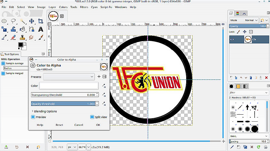This screenshot has width=270, height=151.
Task: Toggle lock pixels paintbrush icon
Action: pos(238,32)
